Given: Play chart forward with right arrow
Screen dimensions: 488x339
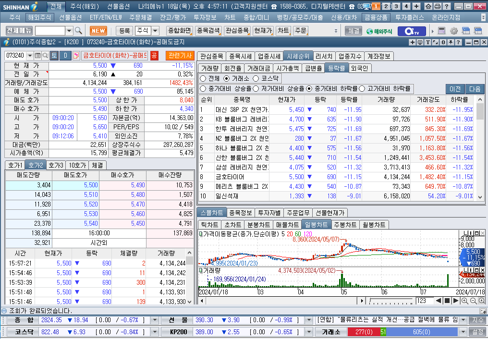Looking at the screenshot, I should (x=456, y=301).
